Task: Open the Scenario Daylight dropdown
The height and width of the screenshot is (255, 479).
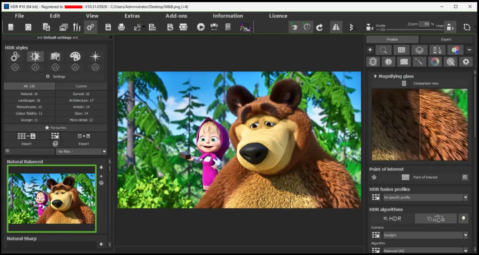Action: [425, 235]
